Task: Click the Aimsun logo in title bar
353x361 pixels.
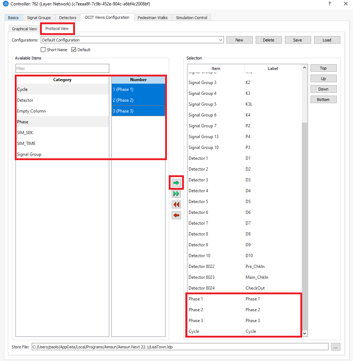Action: point(5,4)
